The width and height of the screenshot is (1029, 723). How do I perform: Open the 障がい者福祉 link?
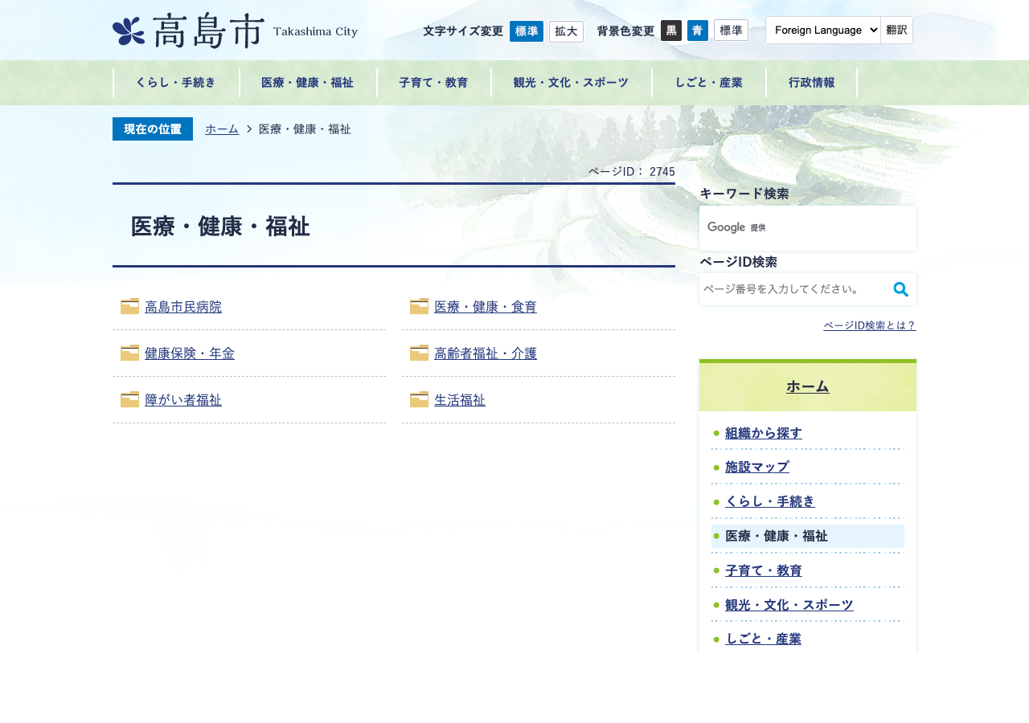pos(183,400)
